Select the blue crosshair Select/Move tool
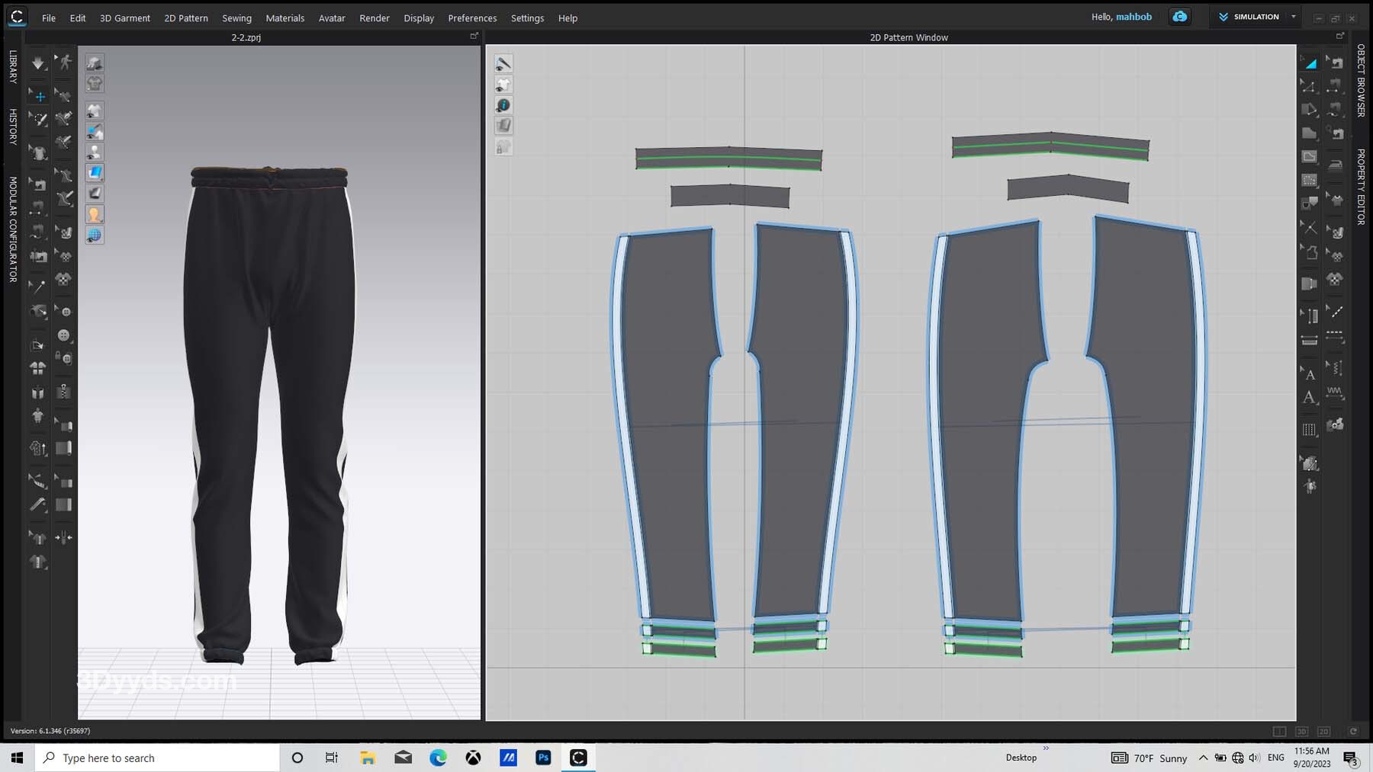This screenshot has height=772, width=1373. [40, 97]
